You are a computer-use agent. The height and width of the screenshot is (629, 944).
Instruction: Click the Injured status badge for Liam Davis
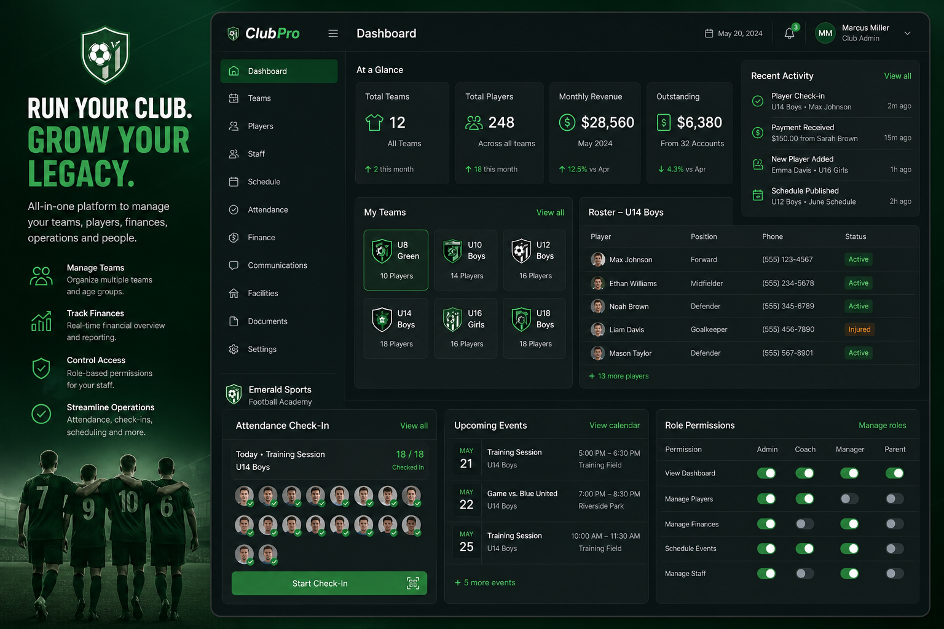point(859,329)
